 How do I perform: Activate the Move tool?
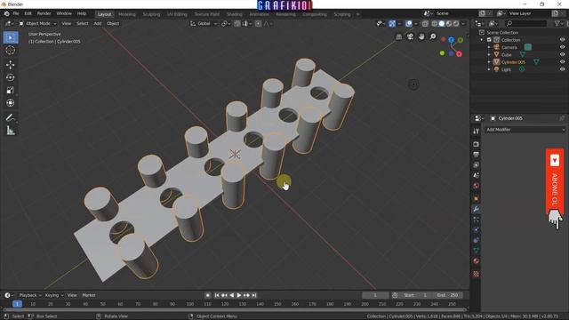tap(11, 65)
